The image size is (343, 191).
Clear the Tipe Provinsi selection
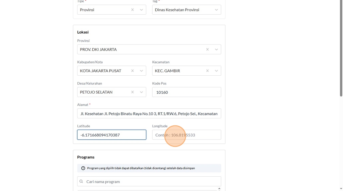click(132, 10)
